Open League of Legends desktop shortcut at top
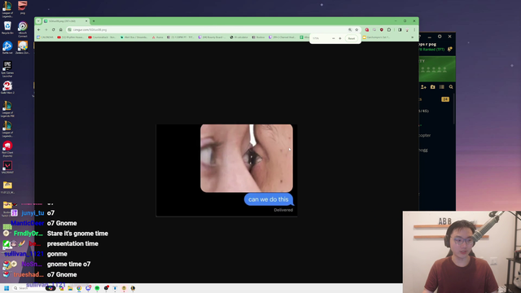The image size is (521, 293). click(x=7, y=9)
